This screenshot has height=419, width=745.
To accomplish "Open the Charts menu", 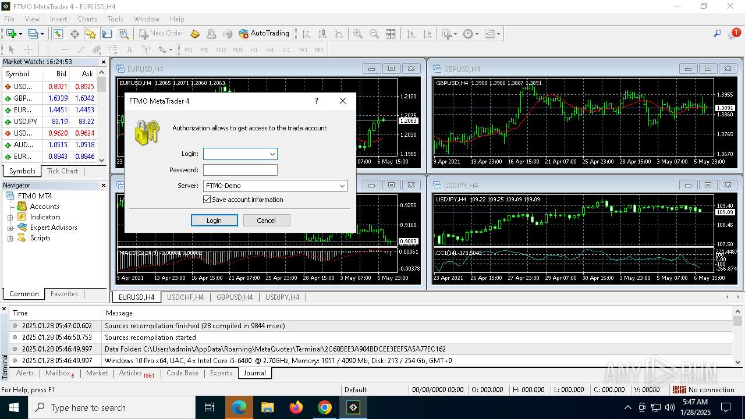I will coord(87,19).
